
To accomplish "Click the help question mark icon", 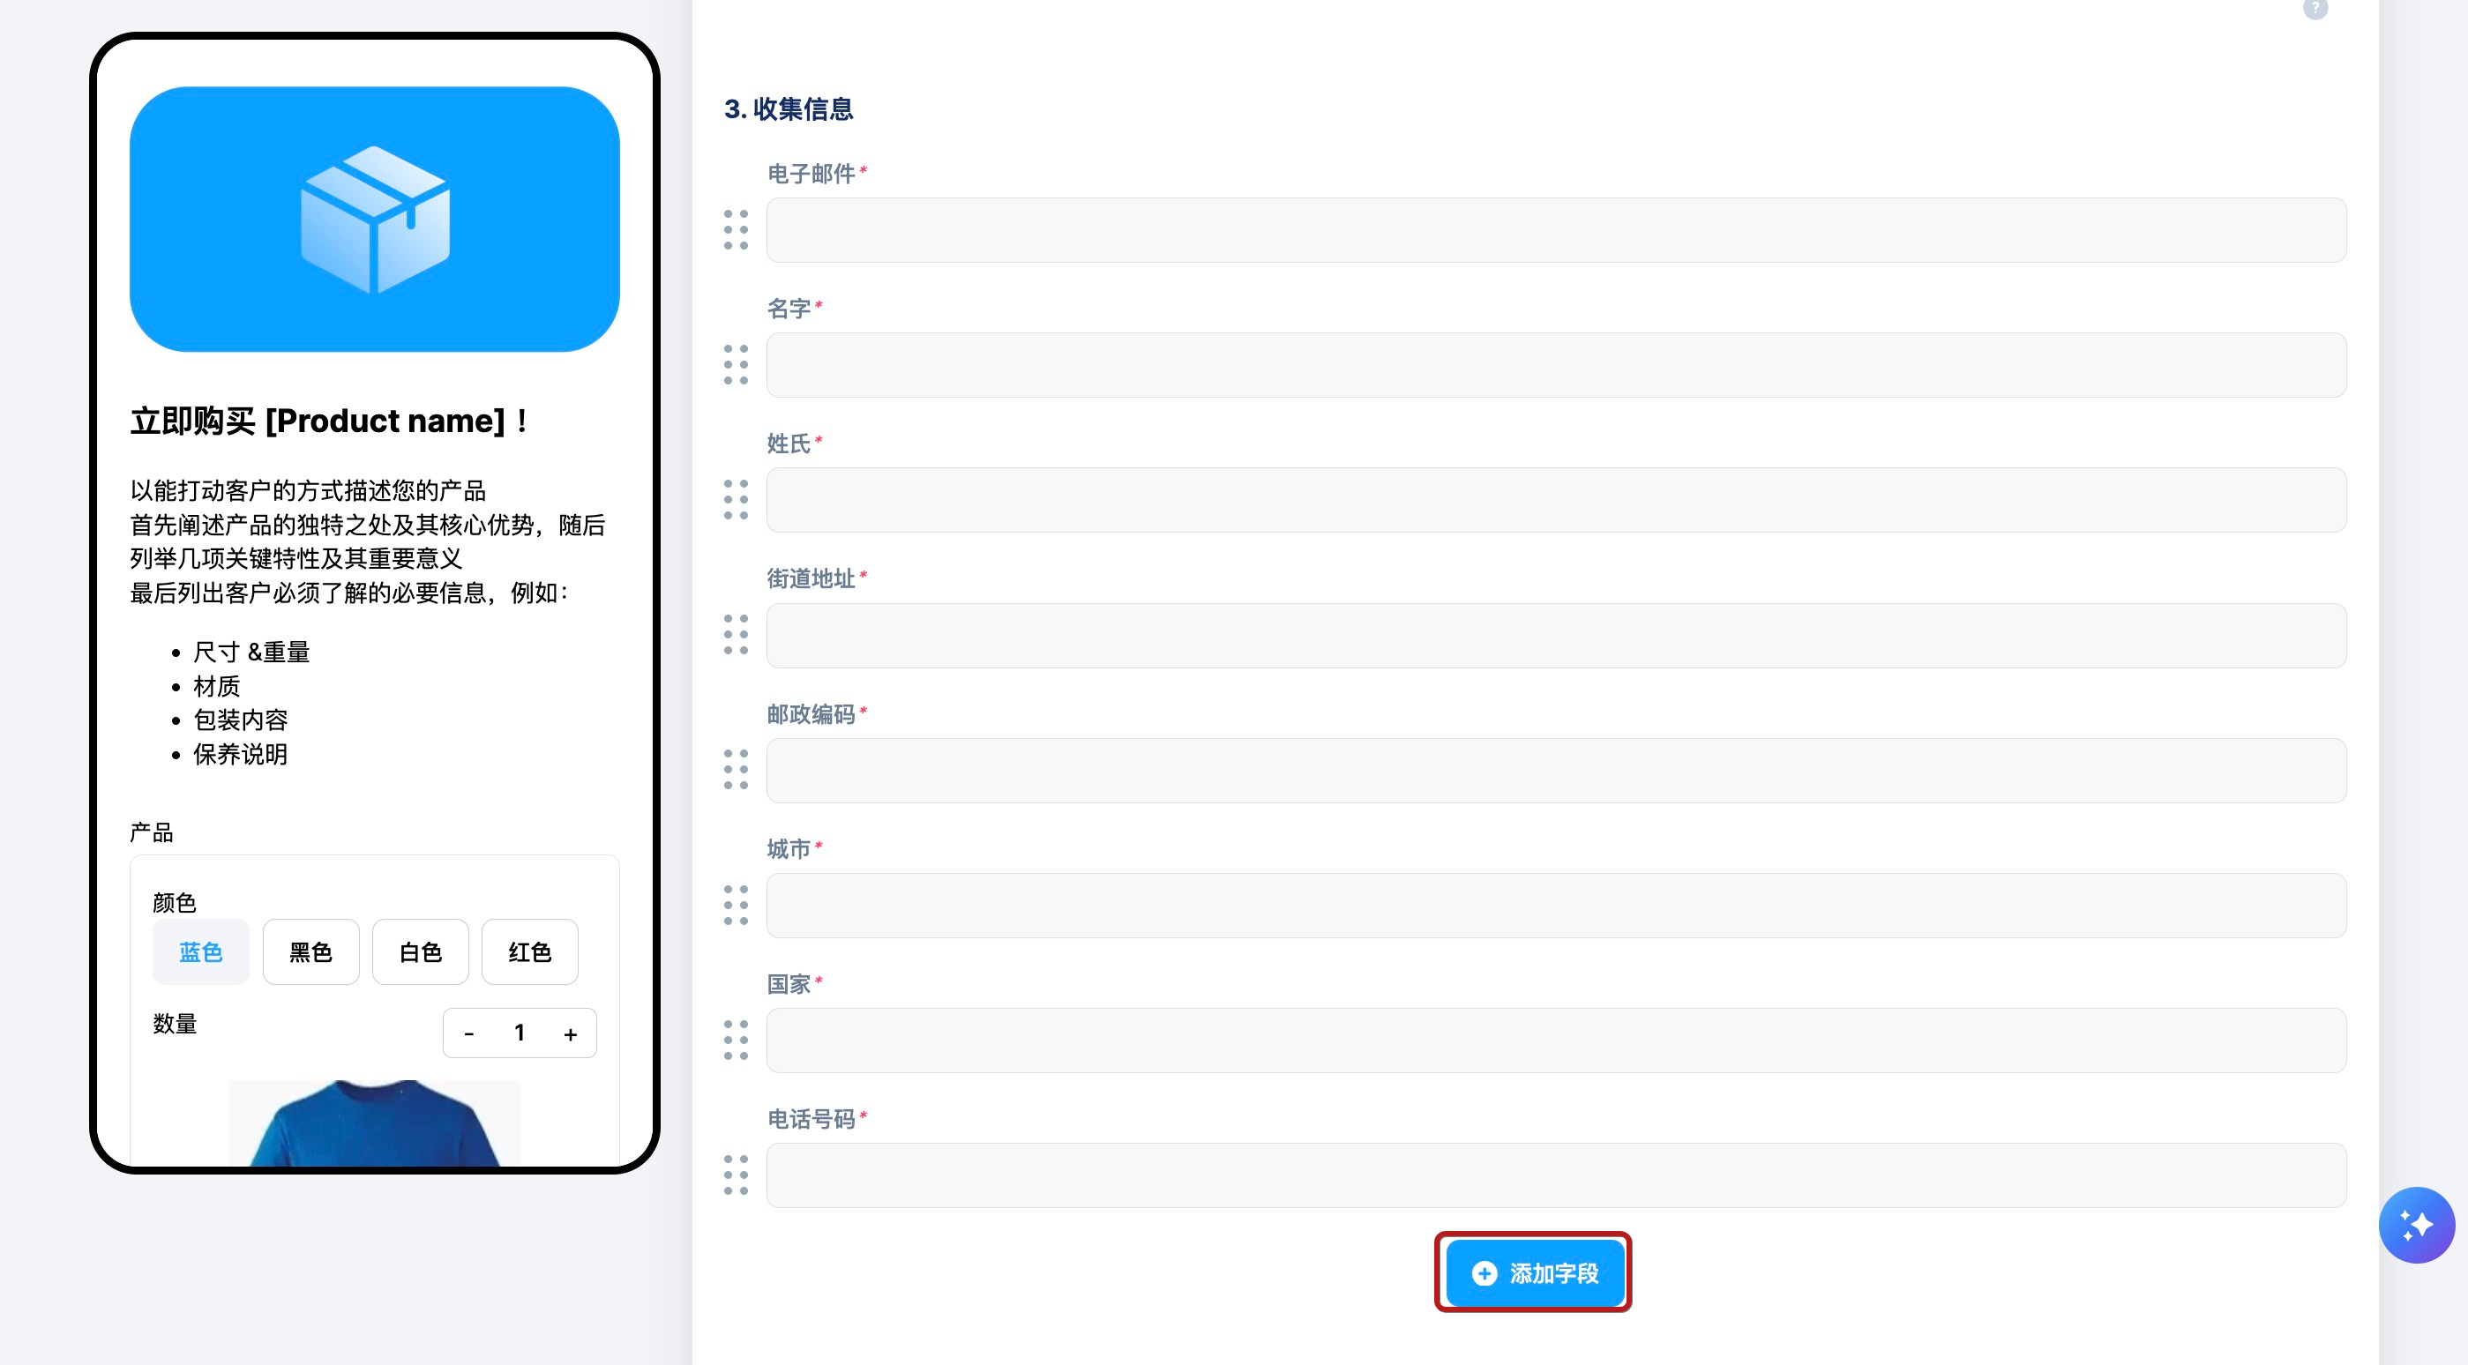I will point(2315,9).
